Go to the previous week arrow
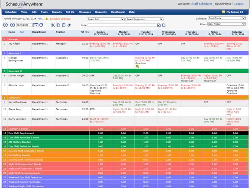The height and width of the screenshot is (188, 250). 6,25
